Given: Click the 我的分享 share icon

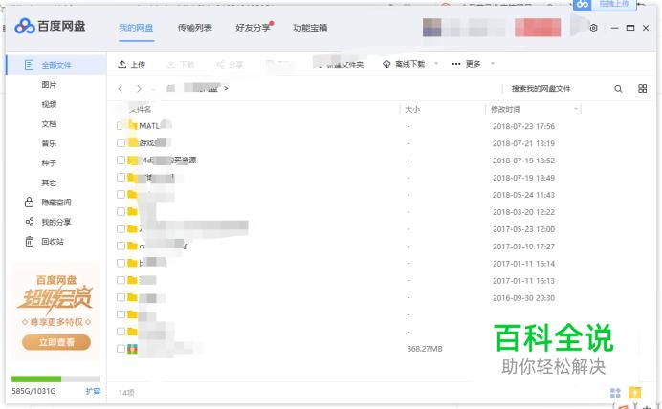Looking at the screenshot, I should point(29,222).
